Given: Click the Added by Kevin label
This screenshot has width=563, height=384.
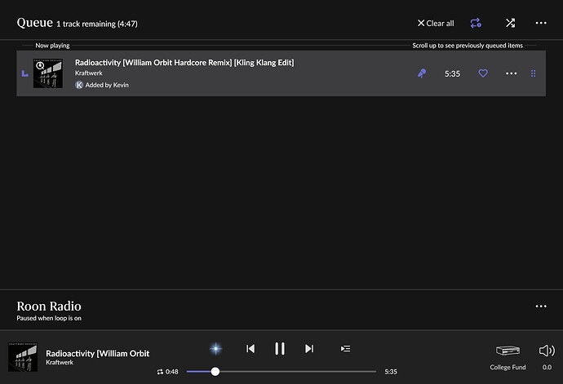Looking at the screenshot, I should [107, 85].
